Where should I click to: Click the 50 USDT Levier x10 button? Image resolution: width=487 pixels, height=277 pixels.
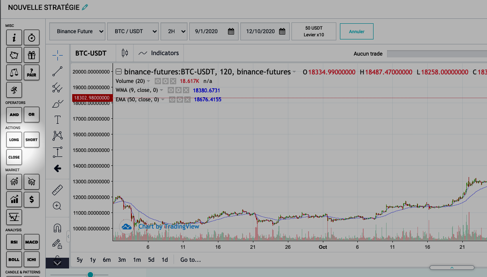pyautogui.click(x=314, y=31)
